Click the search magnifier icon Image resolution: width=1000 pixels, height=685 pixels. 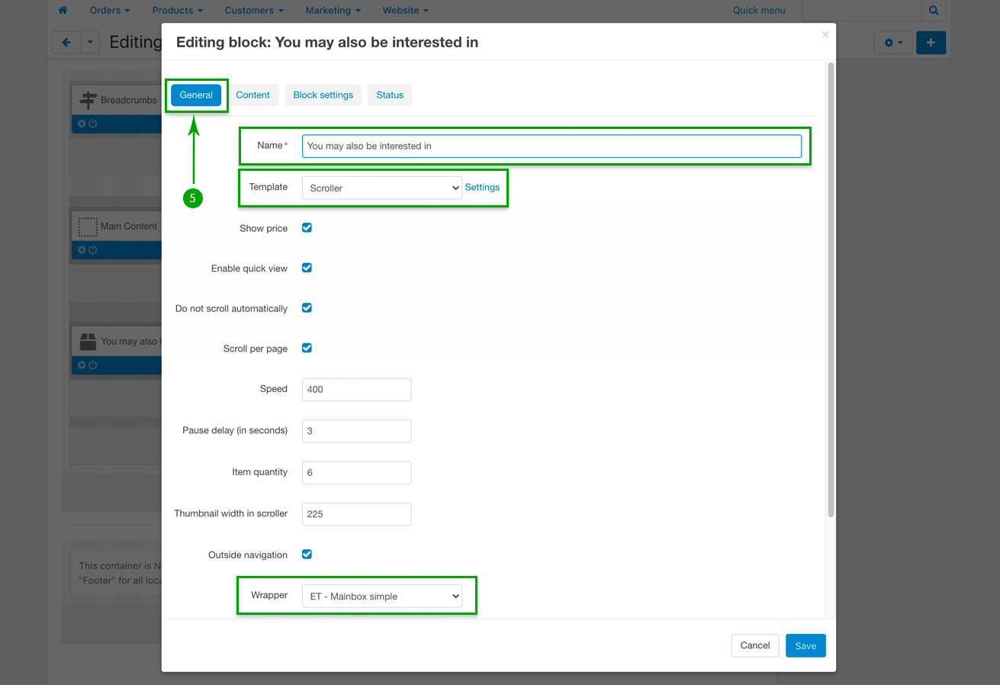point(934,11)
